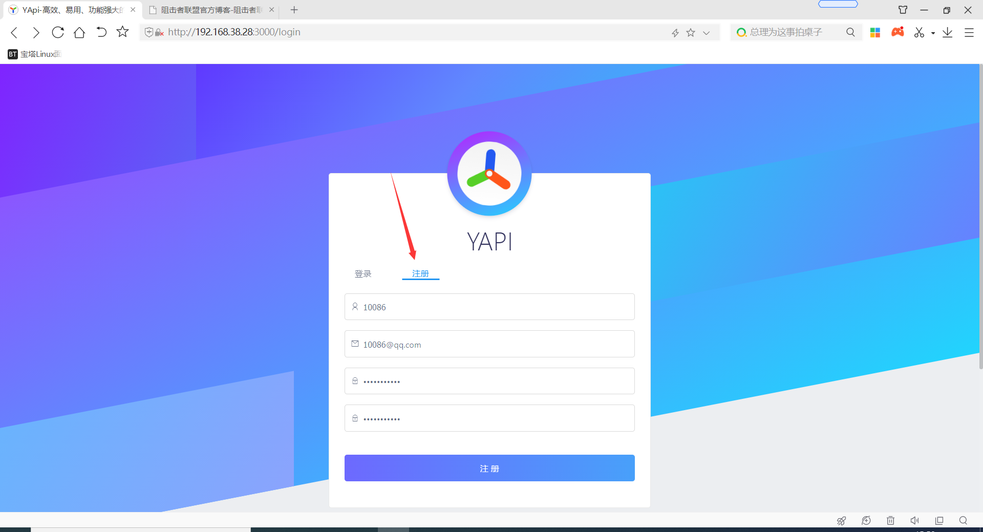
Task: Close the YApi browser tab
Action: [x=133, y=10]
